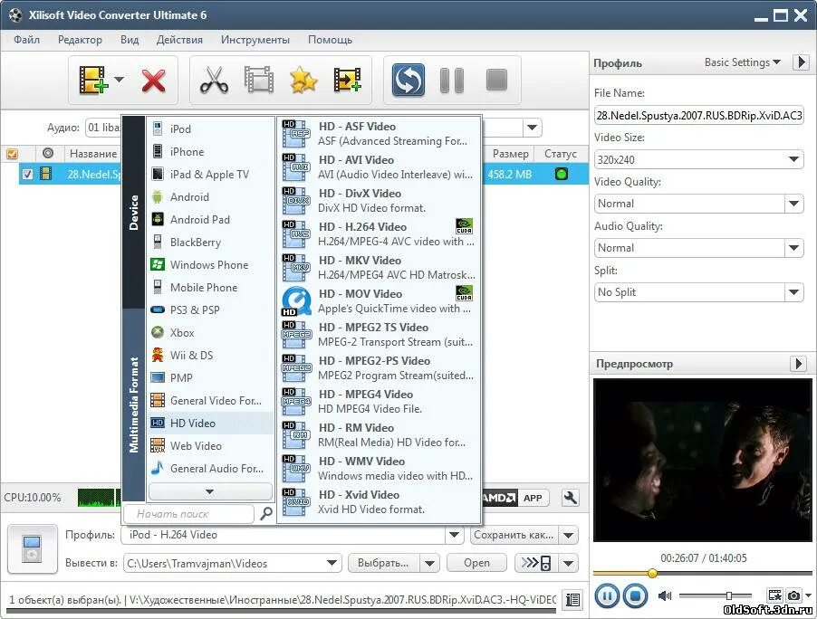This screenshot has width=817, height=619.
Task: Open settings with the wrench icon
Action: pos(570,498)
